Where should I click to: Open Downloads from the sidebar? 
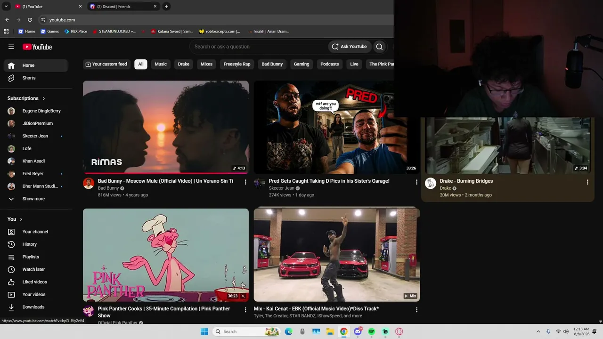coord(36,307)
